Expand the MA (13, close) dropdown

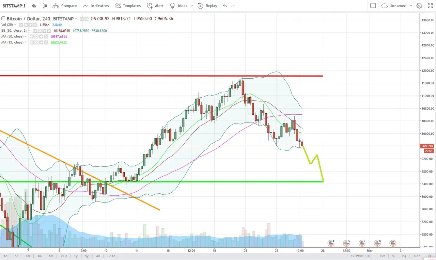[26, 42]
